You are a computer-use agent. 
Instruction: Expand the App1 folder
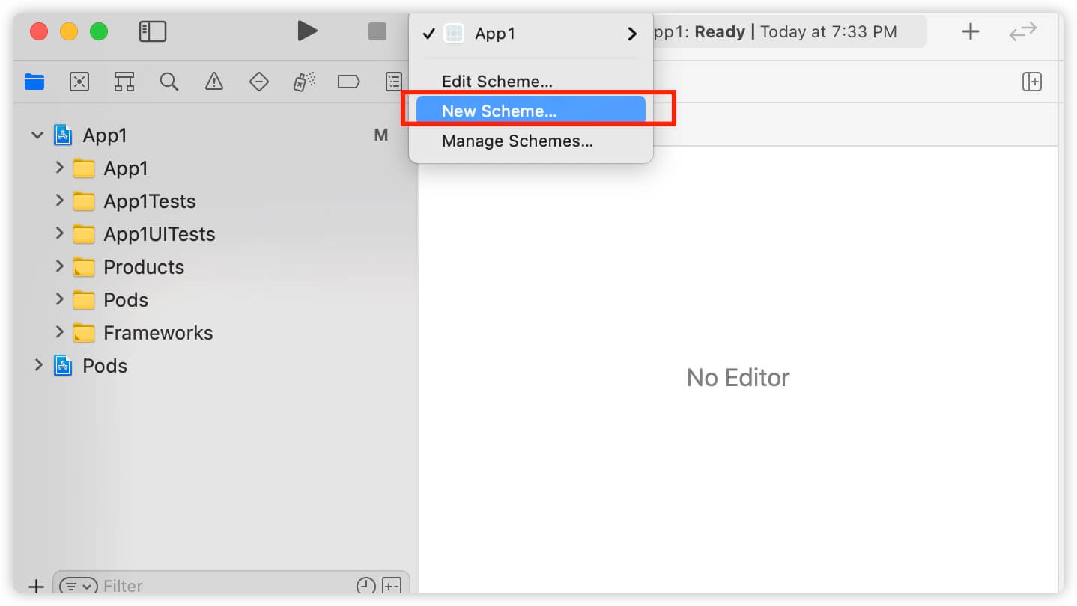[60, 168]
